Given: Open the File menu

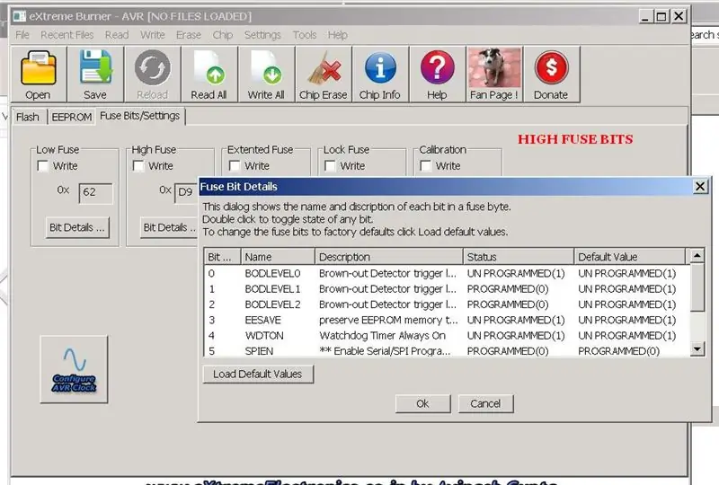Looking at the screenshot, I should click(22, 35).
